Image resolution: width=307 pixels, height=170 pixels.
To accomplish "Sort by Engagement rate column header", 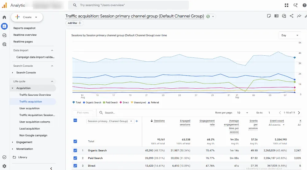I will [207, 123].
